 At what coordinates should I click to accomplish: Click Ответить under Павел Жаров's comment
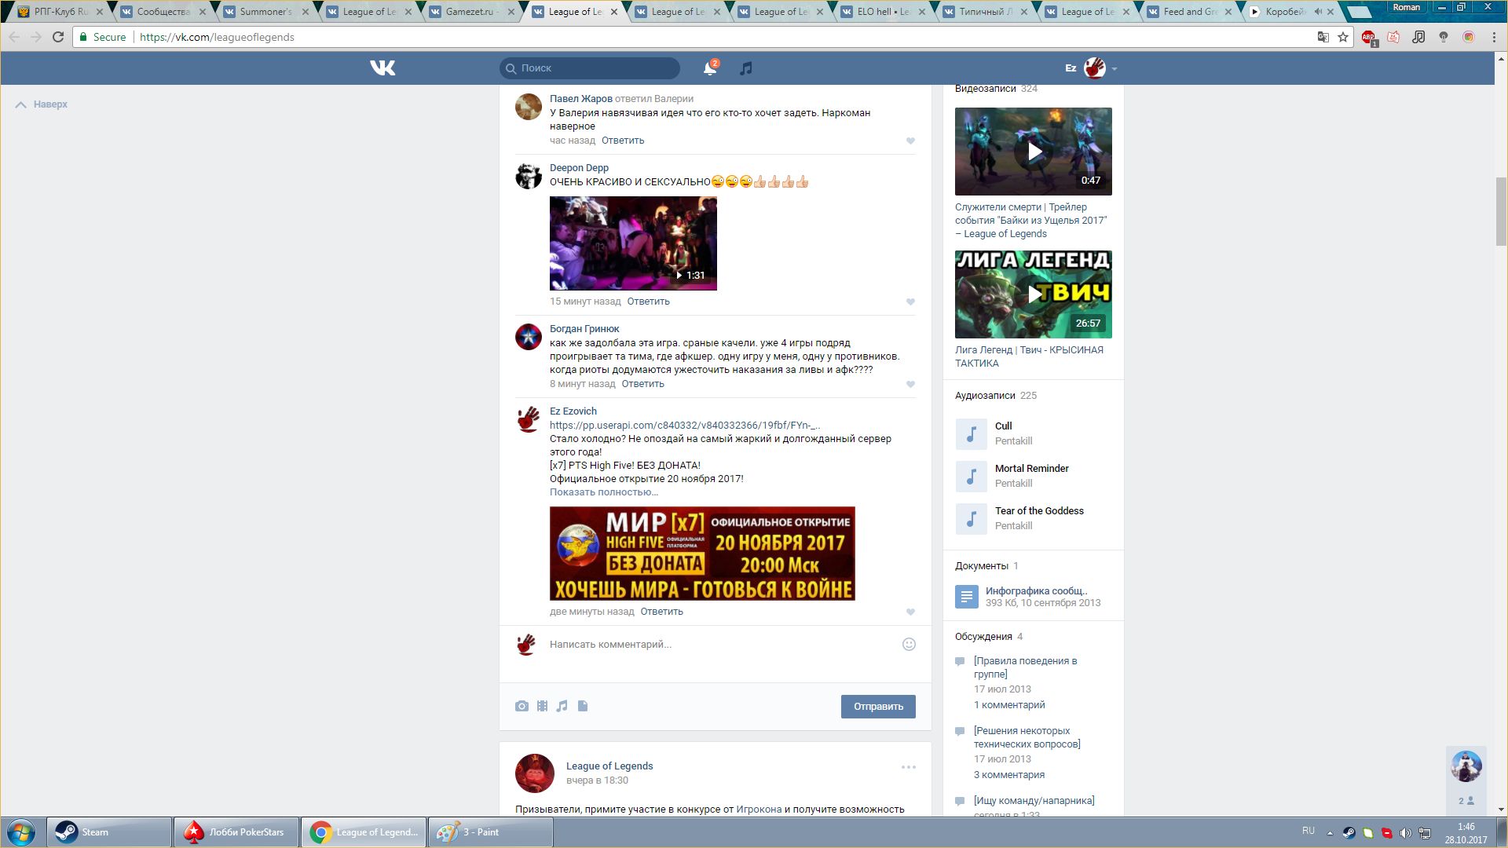coord(622,141)
